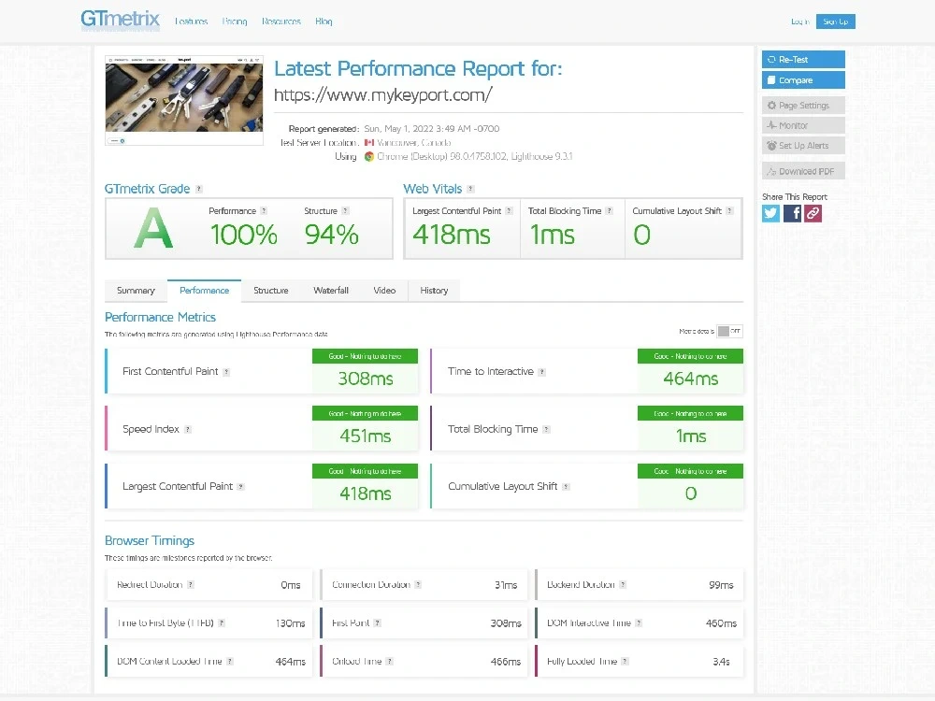Open help icon beside DOM Content Loaded Time
The width and height of the screenshot is (935, 701).
click(230, 661)
